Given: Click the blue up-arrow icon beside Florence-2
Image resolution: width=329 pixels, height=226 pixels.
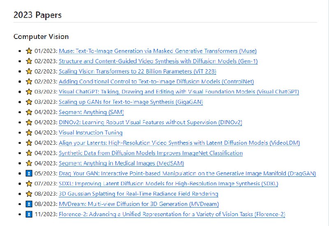Looking at the screenshot, I should (x=29, y=214).
